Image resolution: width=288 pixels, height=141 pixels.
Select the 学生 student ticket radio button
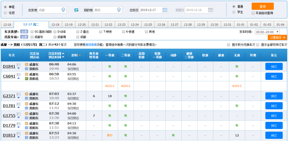pos(234,12)
